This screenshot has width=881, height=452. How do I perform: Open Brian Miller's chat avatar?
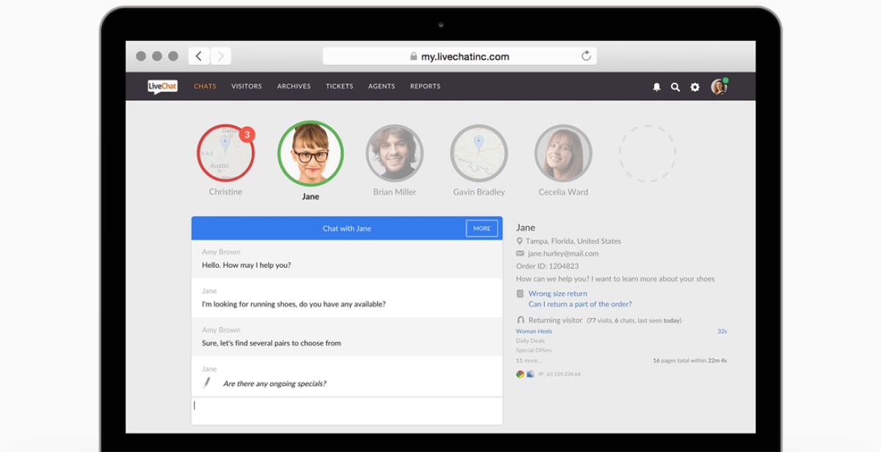click(394, 153)
